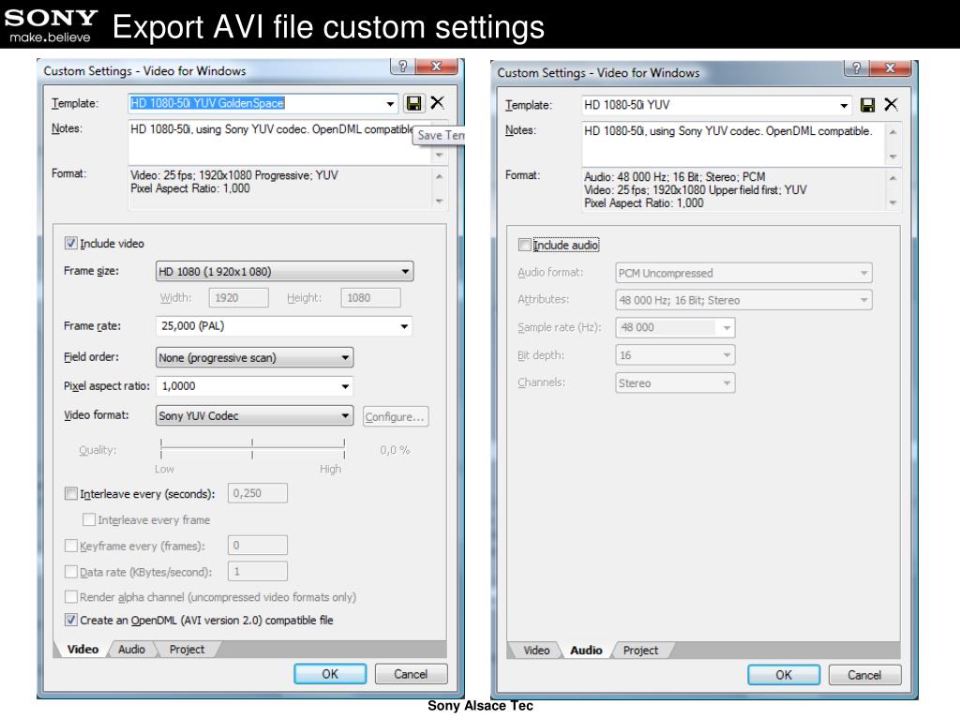Uncheck Create an OpenDML compatible file
960x720 pixels.
pos(71,620)
